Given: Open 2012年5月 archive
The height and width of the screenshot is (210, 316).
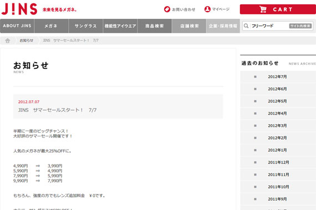Looking at the screenshot, I should pos(277,101).
